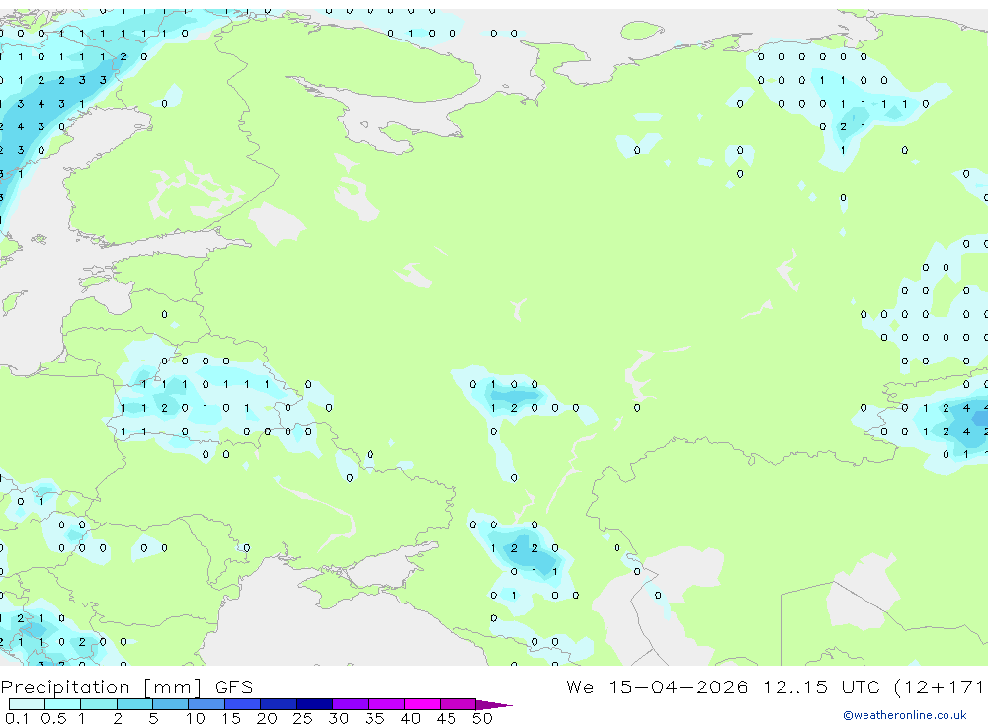
Task: Click the "UTC" label
Action: pos(861,686)
